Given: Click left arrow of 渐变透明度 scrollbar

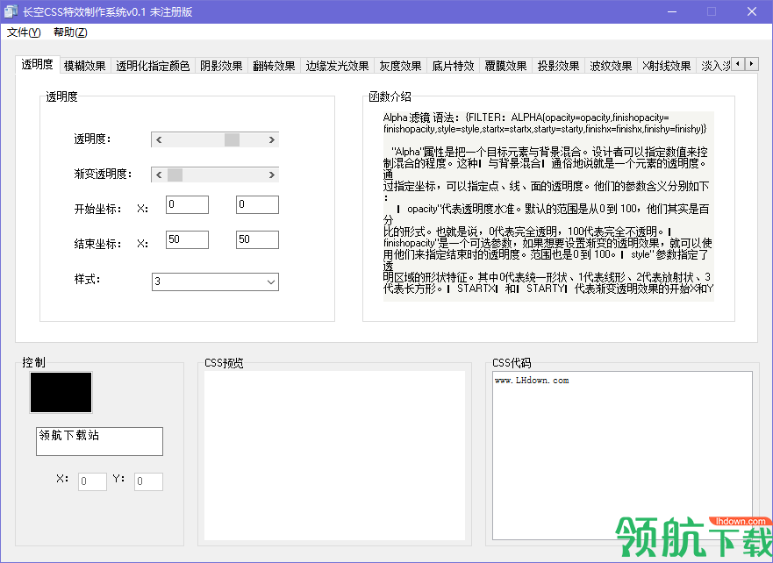Looking at the screenshot, I should (x=159, y=175).
